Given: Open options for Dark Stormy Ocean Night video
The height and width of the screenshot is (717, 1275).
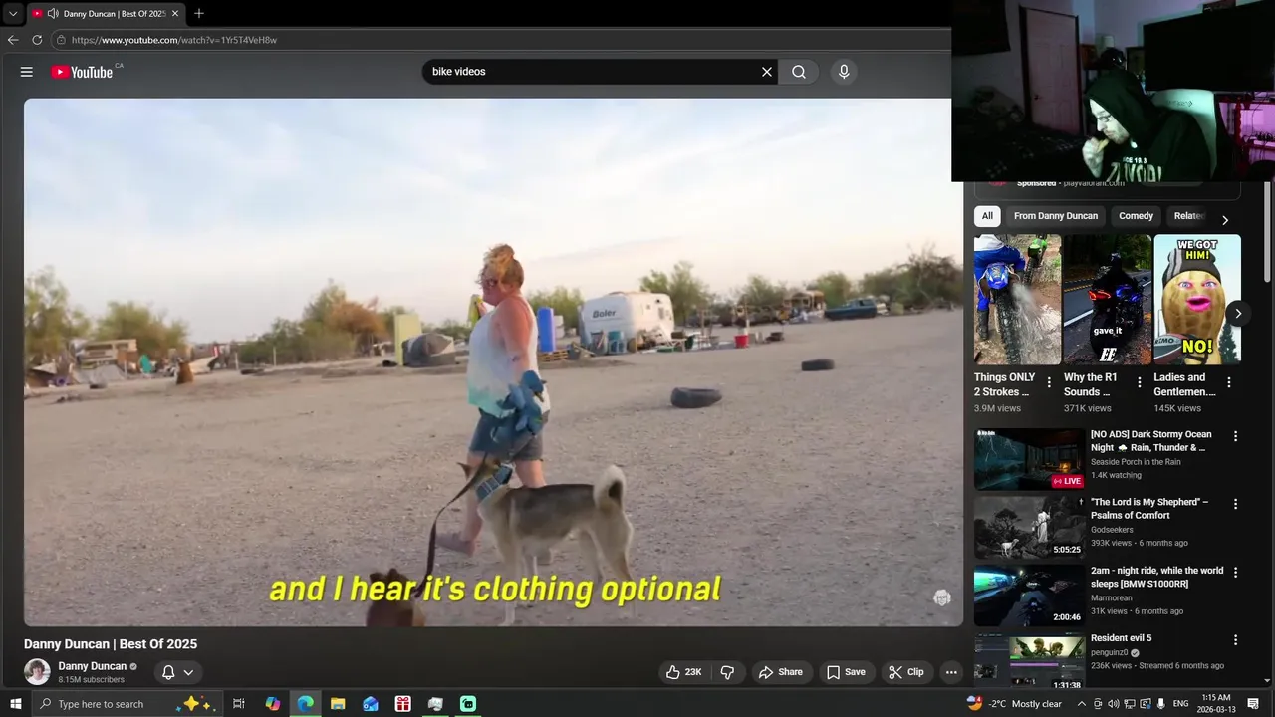Looking at the screenshot, I should coord(1235,436).
